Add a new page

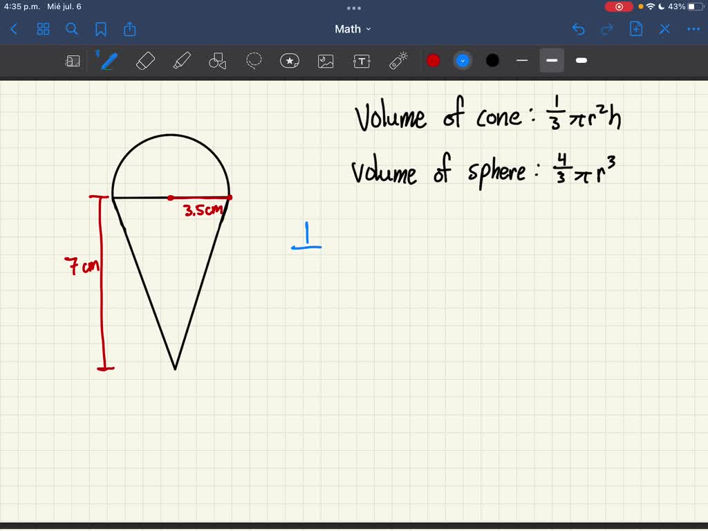[x=635, y=29]
